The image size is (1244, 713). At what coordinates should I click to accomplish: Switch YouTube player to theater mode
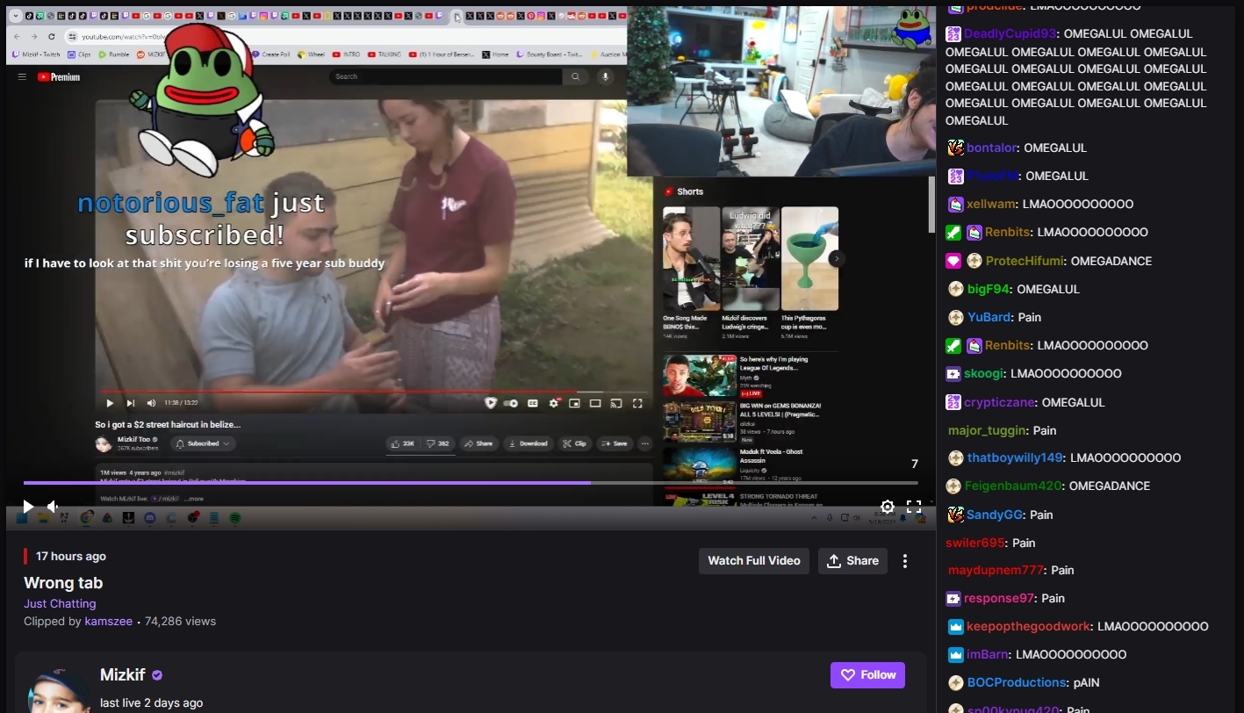click(595, 403)
